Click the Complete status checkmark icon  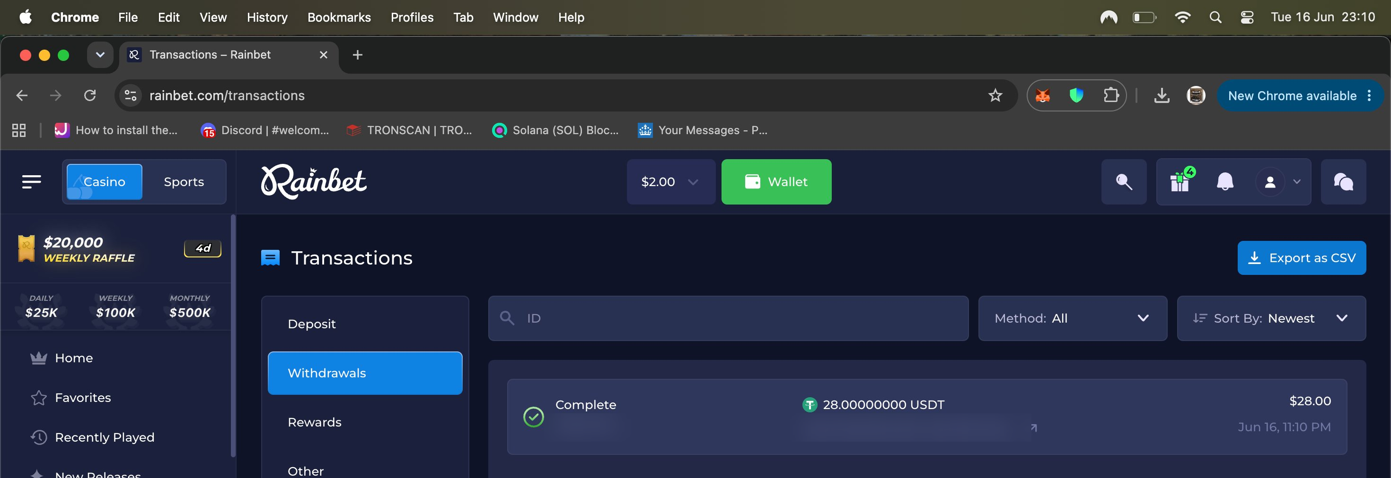[x=533, y=417]
